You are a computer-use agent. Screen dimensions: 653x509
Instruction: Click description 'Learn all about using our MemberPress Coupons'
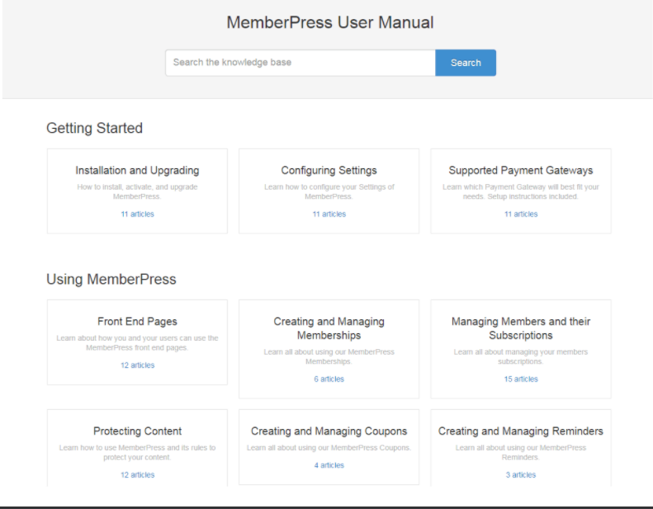pyautogui.click(x=329, y=448)
